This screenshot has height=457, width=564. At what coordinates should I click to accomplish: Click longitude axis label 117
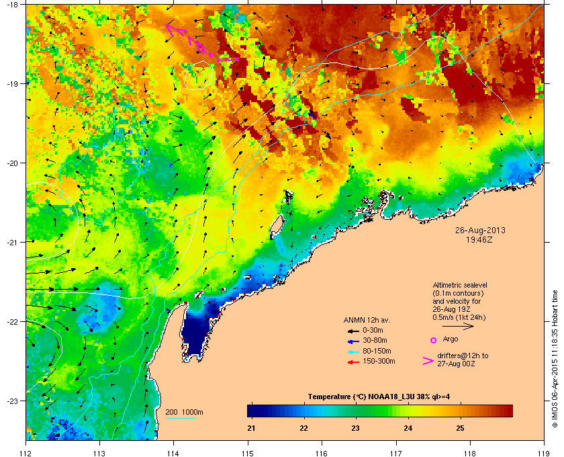point(395,453)
